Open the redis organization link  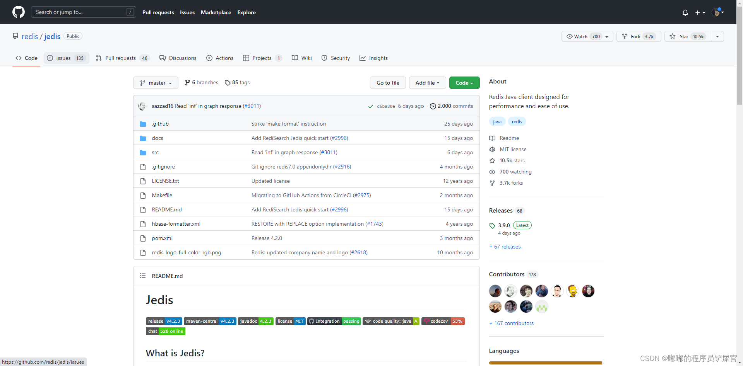tap(30, 36)
